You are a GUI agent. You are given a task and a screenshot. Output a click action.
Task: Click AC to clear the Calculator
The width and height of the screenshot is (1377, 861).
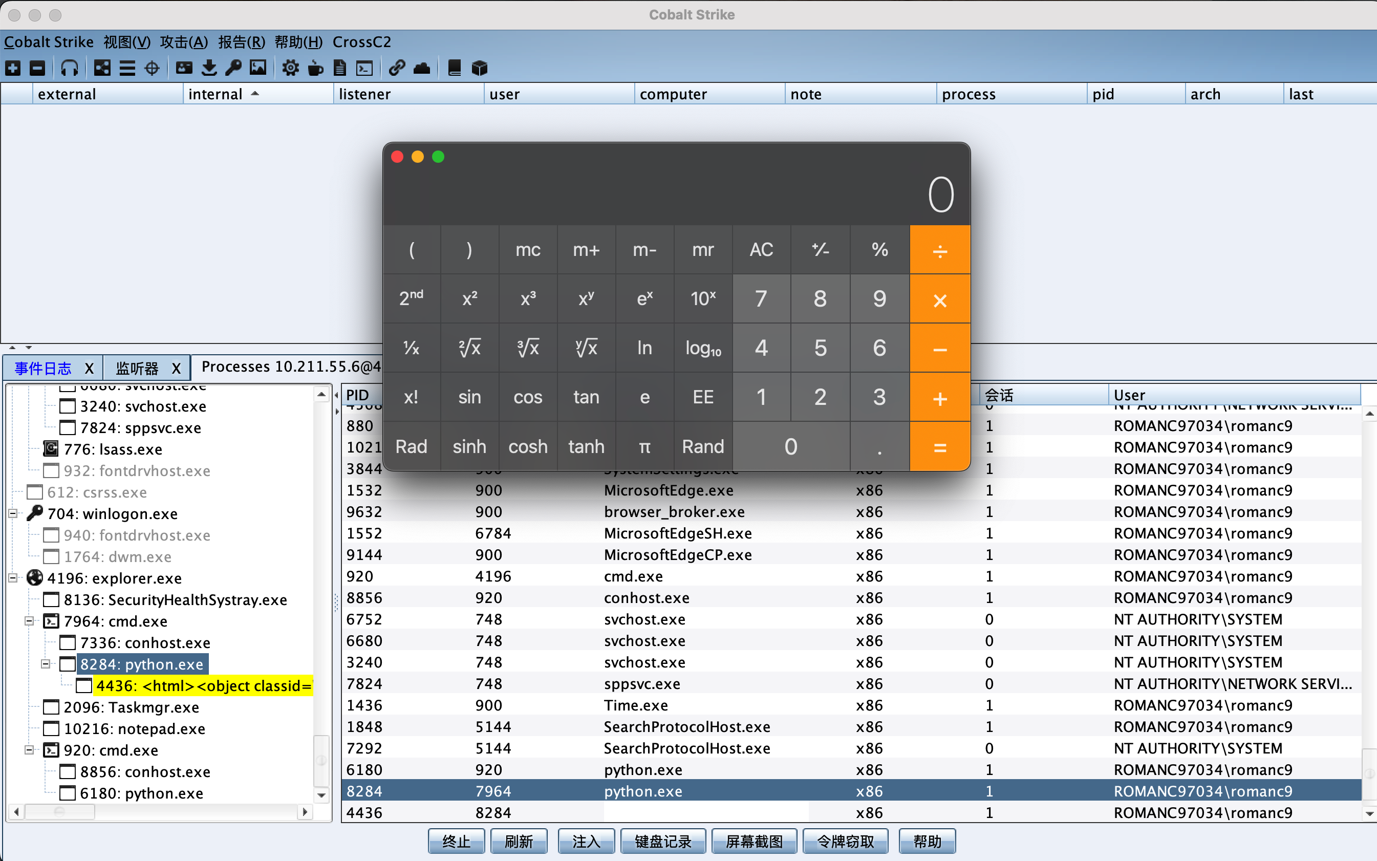pyautogui.click(x=761, y=249)
